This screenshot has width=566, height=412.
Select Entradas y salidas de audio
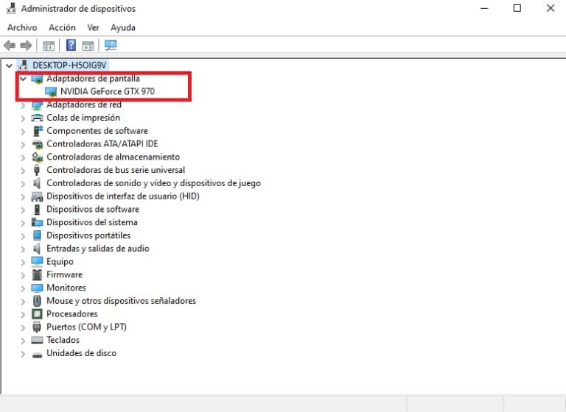point(98,249)
